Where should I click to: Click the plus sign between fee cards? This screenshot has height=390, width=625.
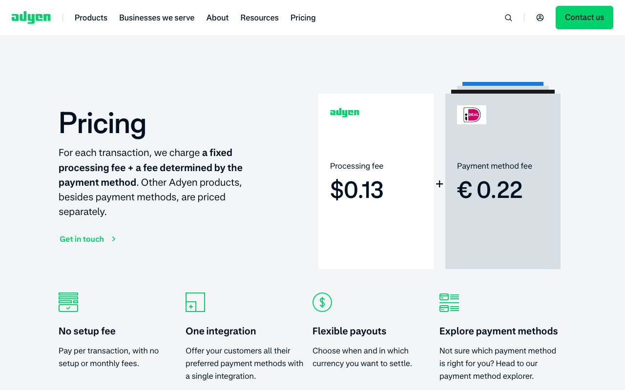[439, 184]
